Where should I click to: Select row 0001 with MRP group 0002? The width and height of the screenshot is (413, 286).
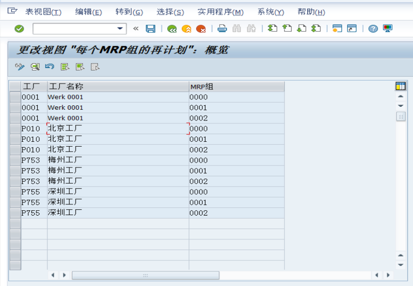click(15, 118)
